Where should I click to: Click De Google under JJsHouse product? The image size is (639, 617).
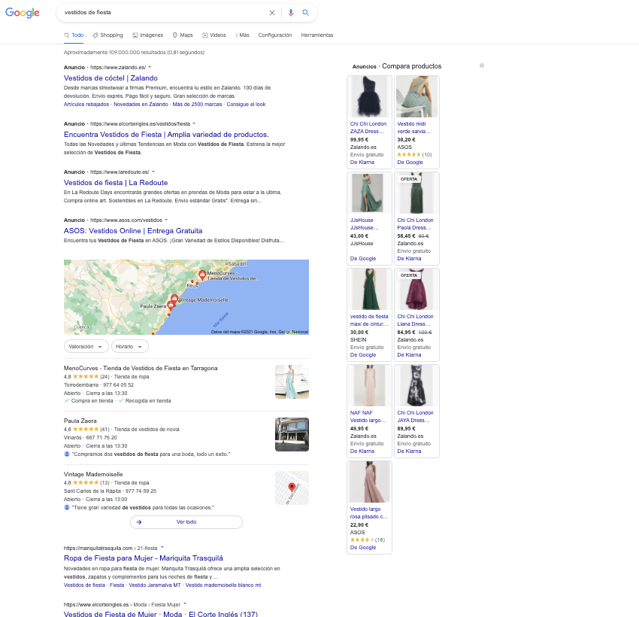click(362, 259)
